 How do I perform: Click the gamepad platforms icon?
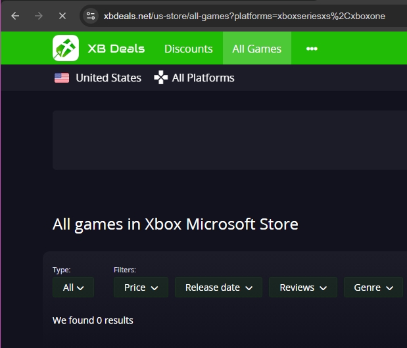click(161, 78)
